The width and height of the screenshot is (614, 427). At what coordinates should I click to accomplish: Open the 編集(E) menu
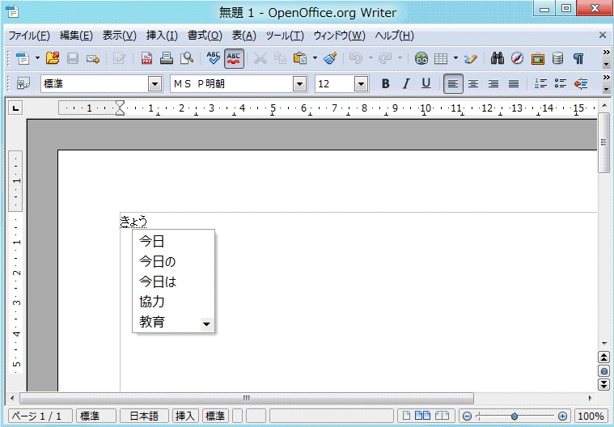76,36
